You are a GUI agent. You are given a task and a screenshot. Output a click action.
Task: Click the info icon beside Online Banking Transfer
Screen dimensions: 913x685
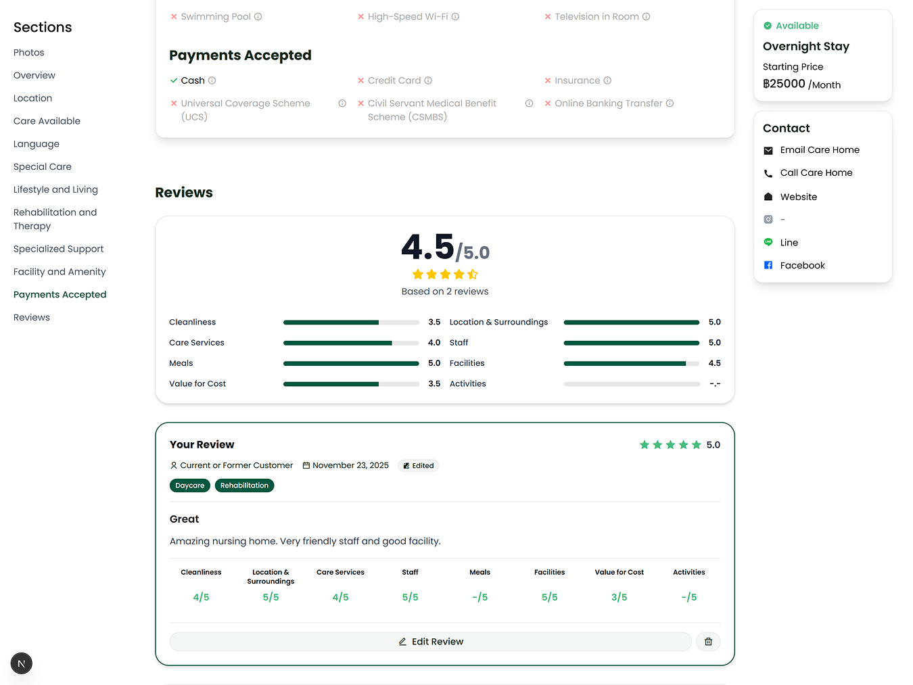670,103
